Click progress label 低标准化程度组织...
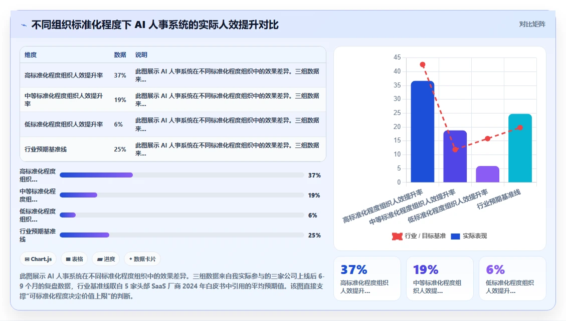 point(38,215)
